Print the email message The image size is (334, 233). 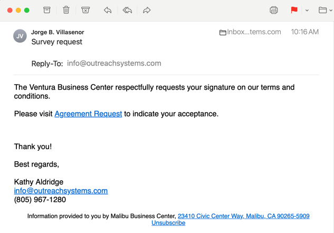(273, 10)
